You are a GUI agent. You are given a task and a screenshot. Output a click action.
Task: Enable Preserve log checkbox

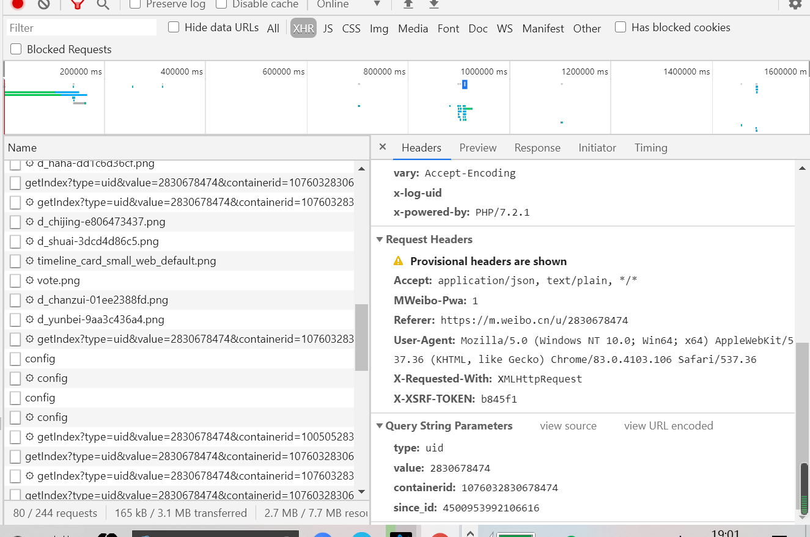[136, 4]
